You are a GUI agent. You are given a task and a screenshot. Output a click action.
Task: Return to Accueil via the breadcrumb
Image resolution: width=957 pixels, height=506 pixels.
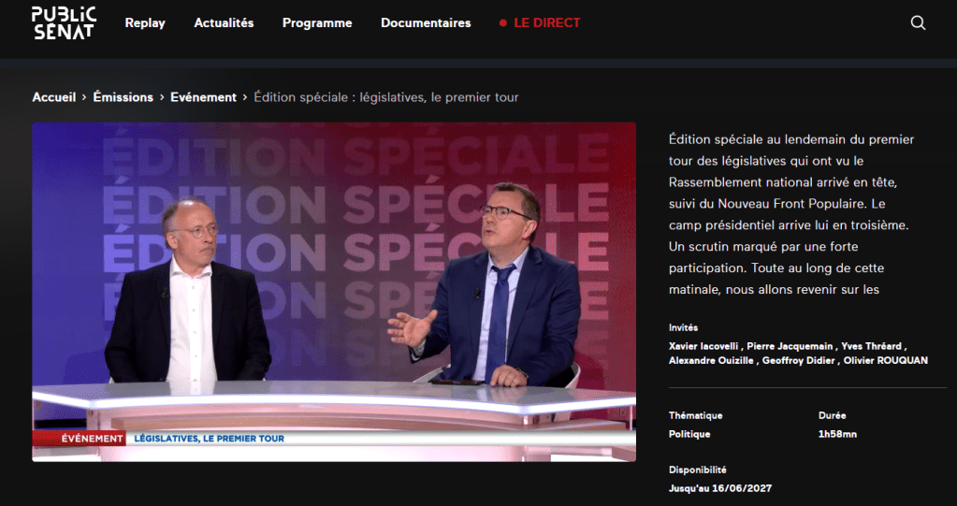coord(54,97)
